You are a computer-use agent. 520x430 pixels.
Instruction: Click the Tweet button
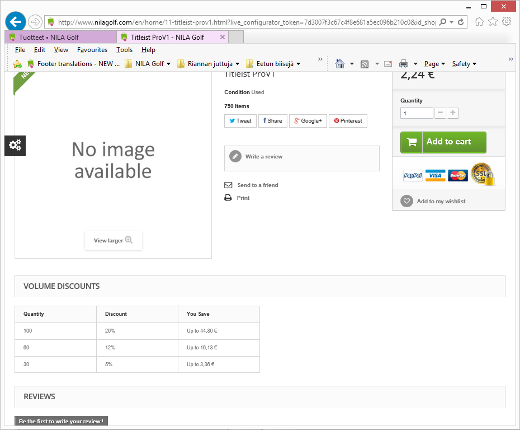pos(240,121)
